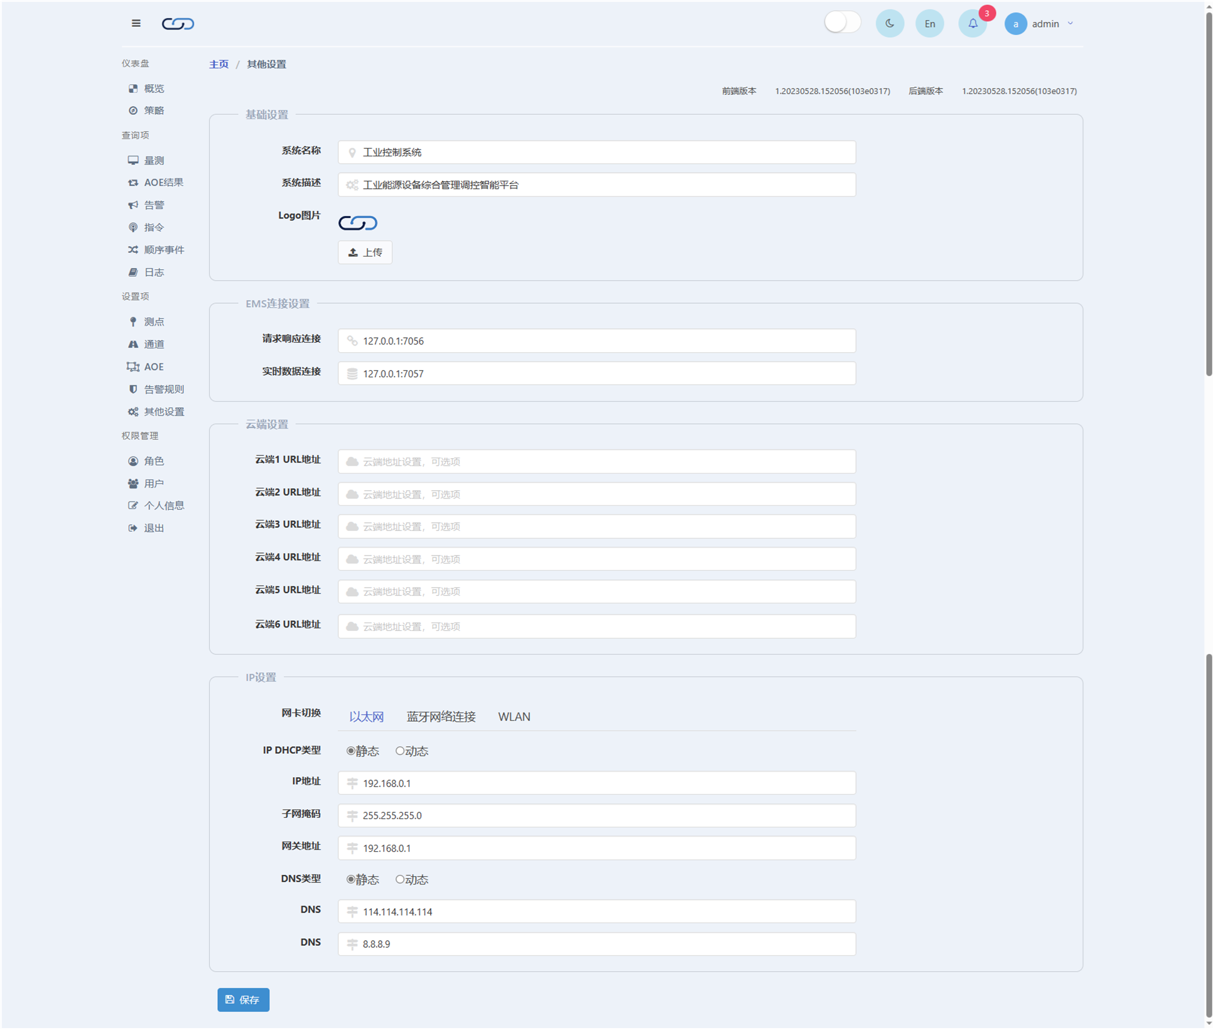
Task: Switch to 蓝牙网络连接 tab
Action: [441, 717]
